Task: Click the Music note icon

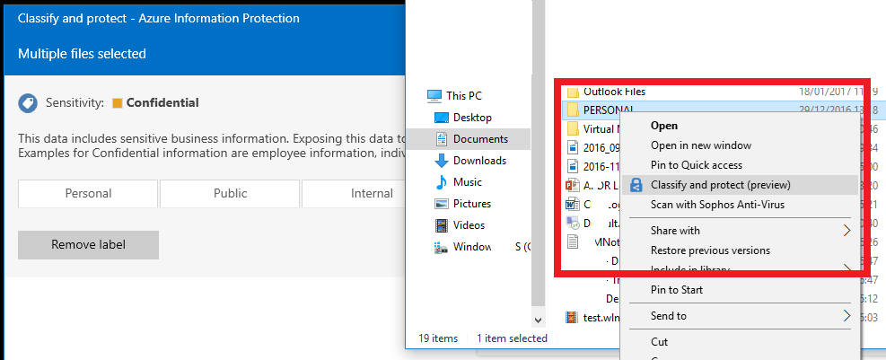Action: 442,182
